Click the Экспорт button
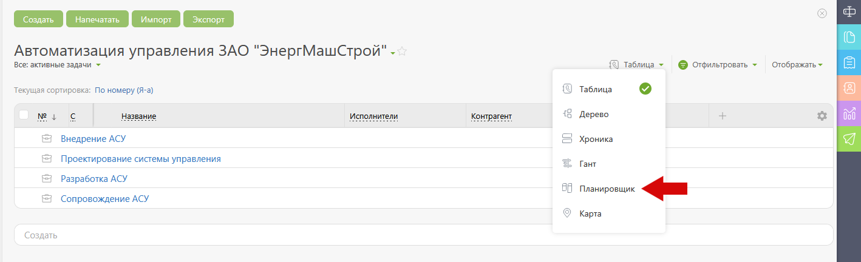 click(208, 19)
